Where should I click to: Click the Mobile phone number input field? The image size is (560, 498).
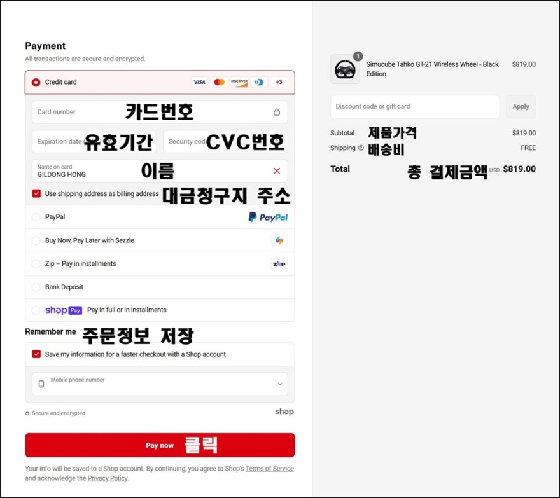coord(160,384)
